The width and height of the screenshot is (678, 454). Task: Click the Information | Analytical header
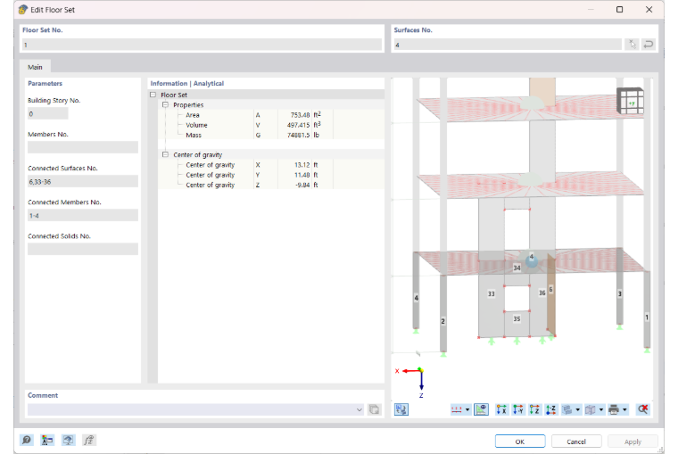click(187, 84)
